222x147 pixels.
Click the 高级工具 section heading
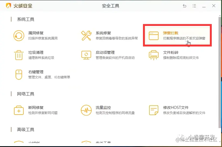tap(26, 129)
